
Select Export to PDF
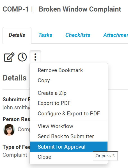point(69,103)
